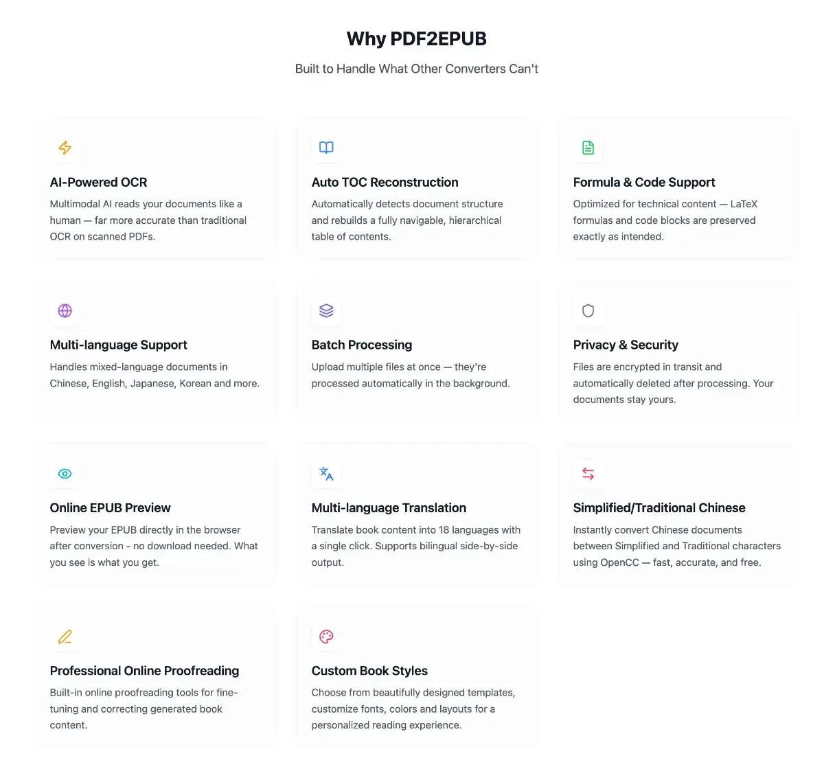Select the Auto TOC Reconstruction heading
824x769 pixels.
[385, 182]
